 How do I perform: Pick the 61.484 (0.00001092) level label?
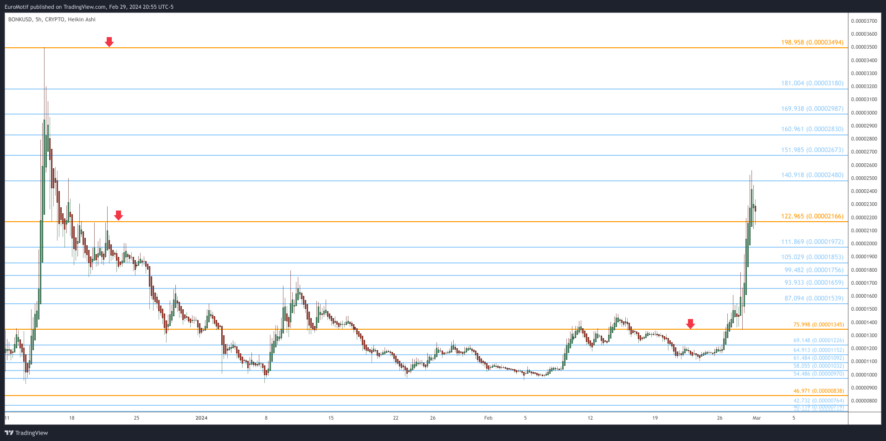click(x=819, y=358)
